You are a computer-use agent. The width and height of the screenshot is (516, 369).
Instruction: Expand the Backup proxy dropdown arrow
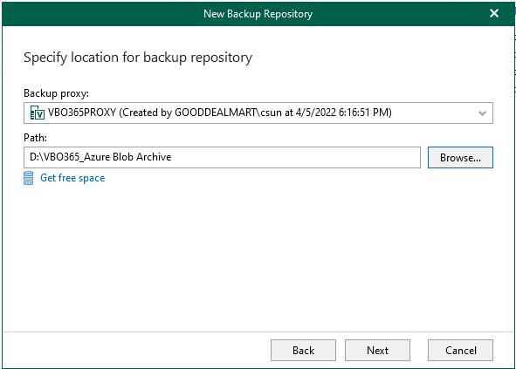(x=482, y=113)
